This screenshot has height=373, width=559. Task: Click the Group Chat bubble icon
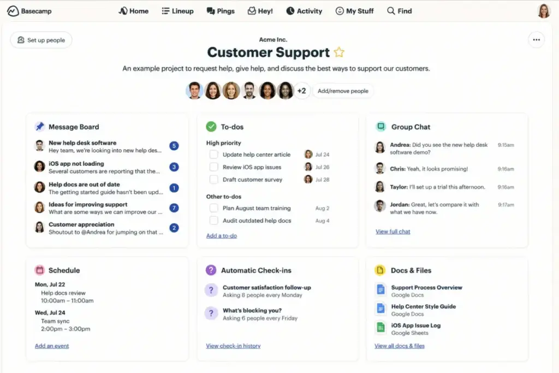coord(380,127)
